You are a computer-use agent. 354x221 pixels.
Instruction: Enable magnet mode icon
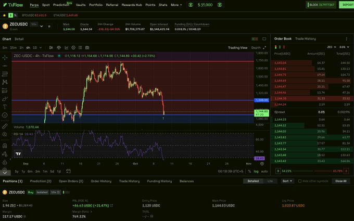5,146
